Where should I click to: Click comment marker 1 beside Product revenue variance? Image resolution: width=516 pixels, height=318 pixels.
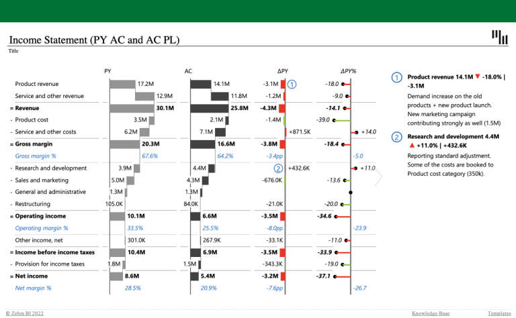(x=292, y=84)
